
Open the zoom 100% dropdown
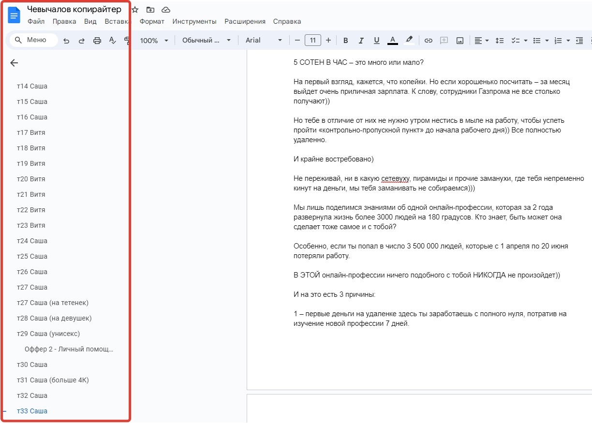coord(154,41)
